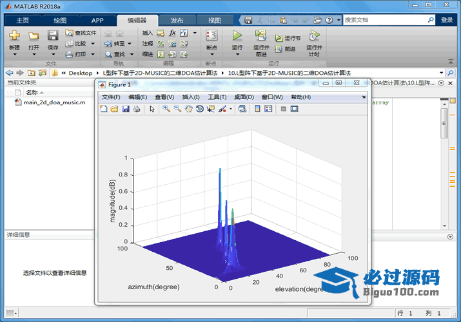
Task: Click the Breakpoints (断点) icon
Action: tap(211, 36)
